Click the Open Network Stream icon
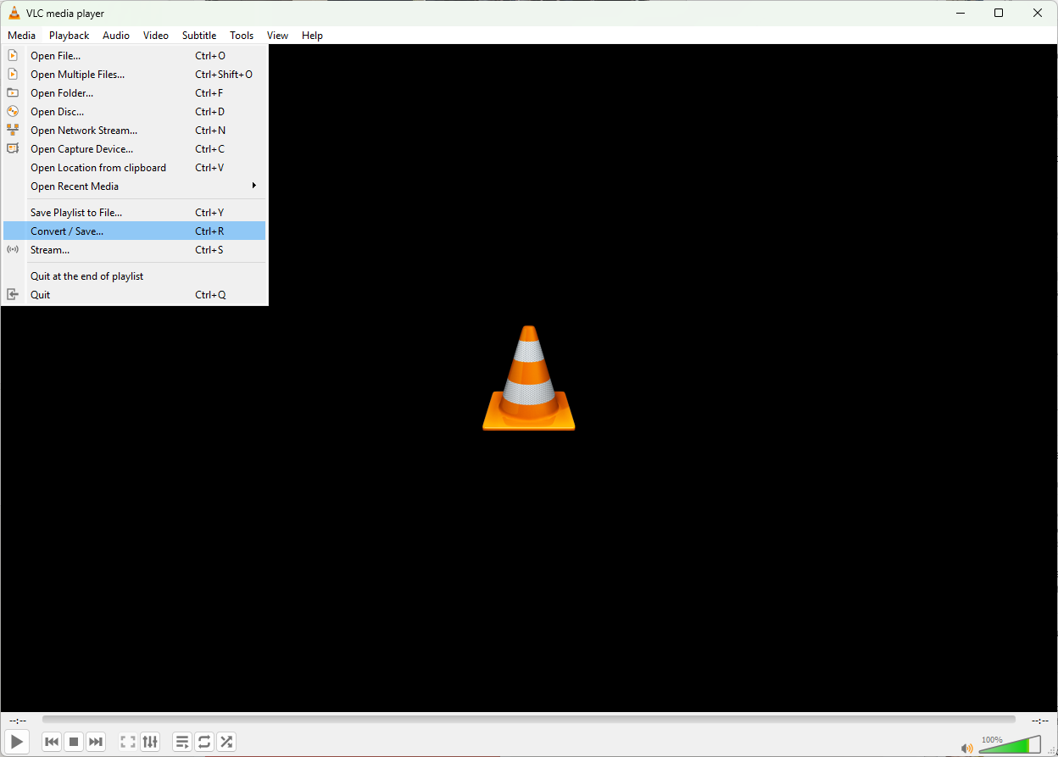The image size is (1058, 757). click(x=13, y=130)
